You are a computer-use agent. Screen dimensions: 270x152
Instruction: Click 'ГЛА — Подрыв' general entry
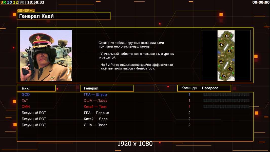coord(97,113)
